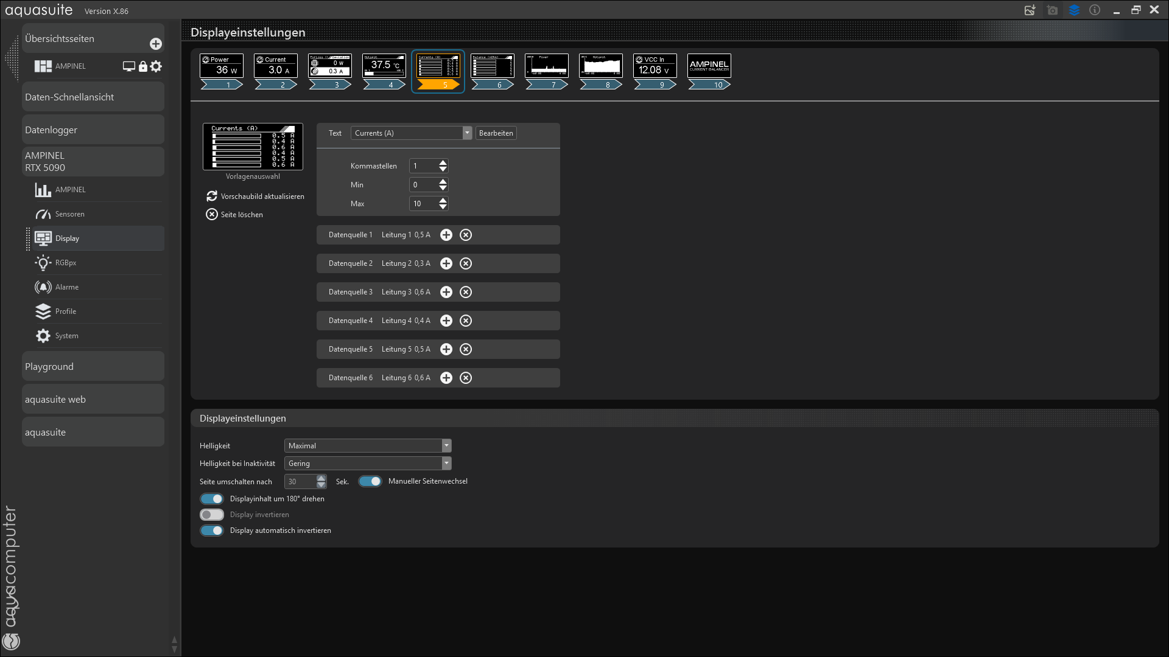Open the Sensoren section in sidebar
Image resolution: width=1169 pixels, height=657 pixels.
click(x=69, y=214)
